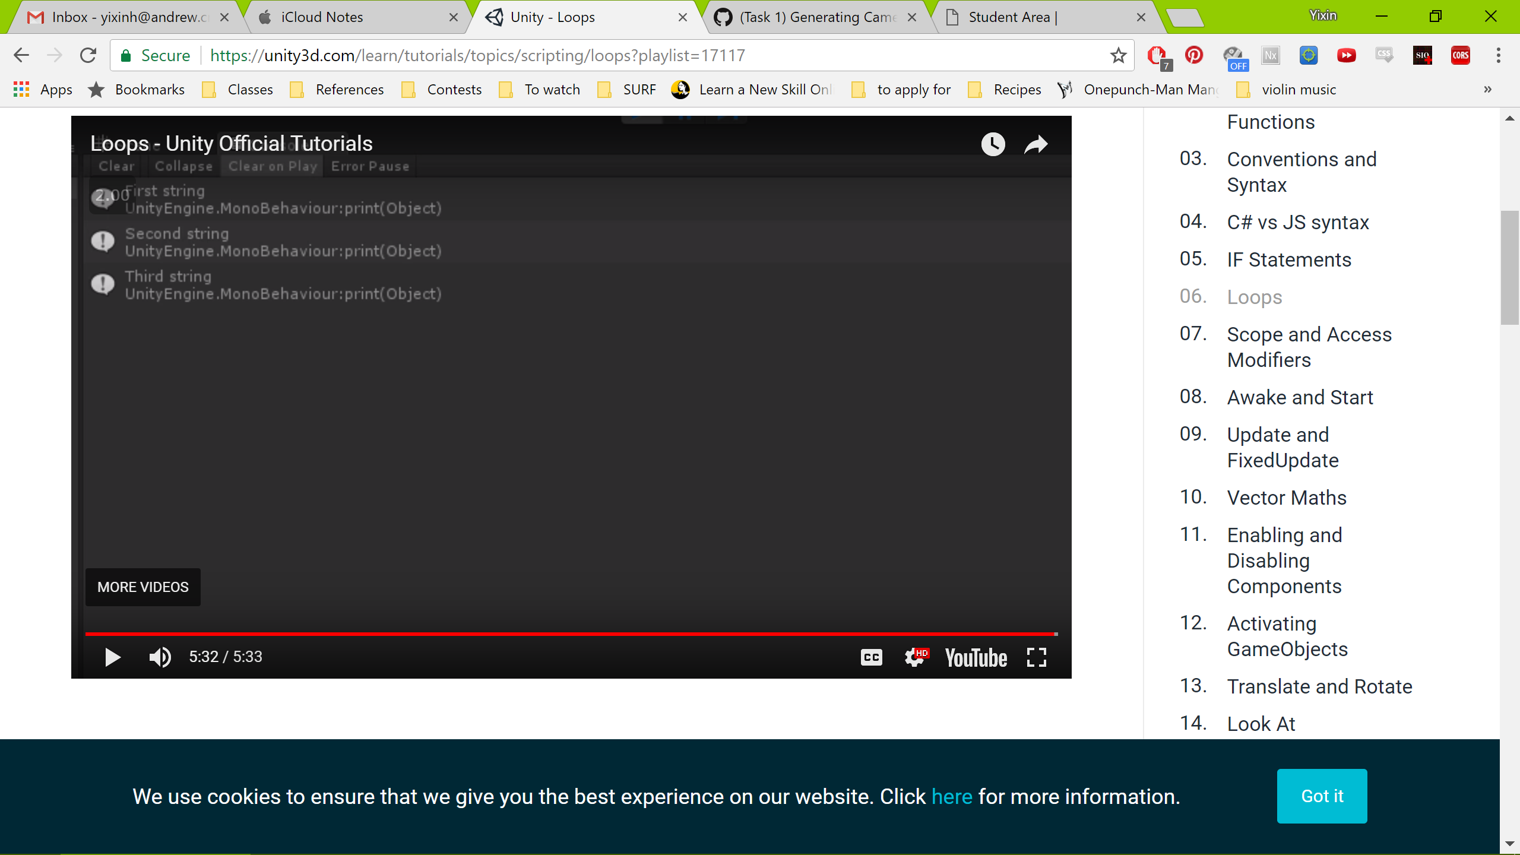Click the Share arrow icon on video

pyautogui.click(x=1036, y=144)
